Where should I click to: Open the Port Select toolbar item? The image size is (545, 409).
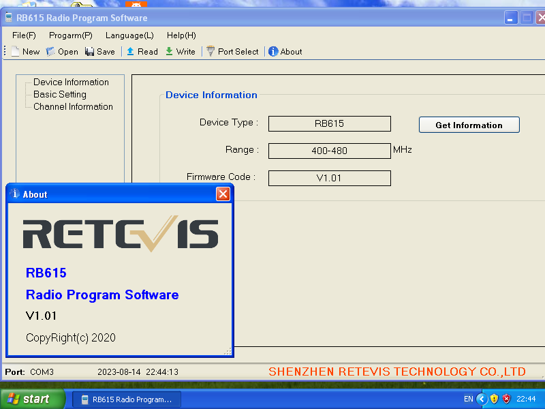click(x=232, y=52)
